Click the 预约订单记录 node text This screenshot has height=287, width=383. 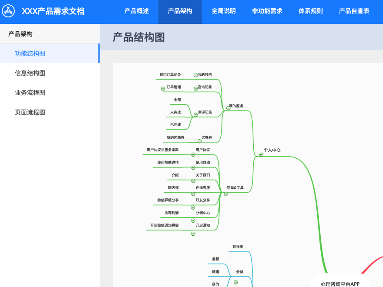coord(170,75)
